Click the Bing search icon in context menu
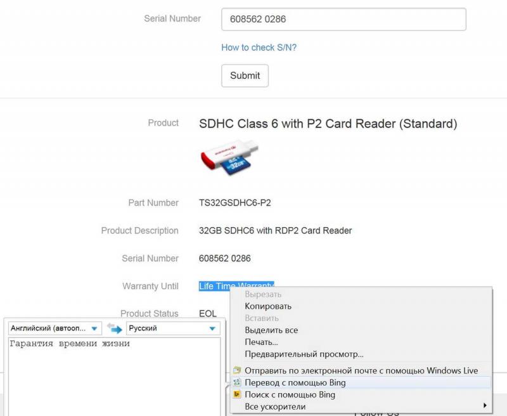Viewport: 507px width, 416px height. 237,394
